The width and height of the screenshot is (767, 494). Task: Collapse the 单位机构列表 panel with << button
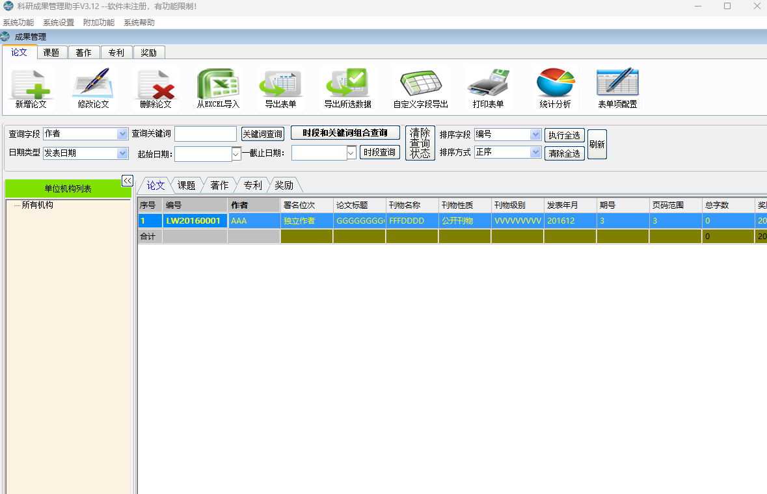(x=127, y=181)
